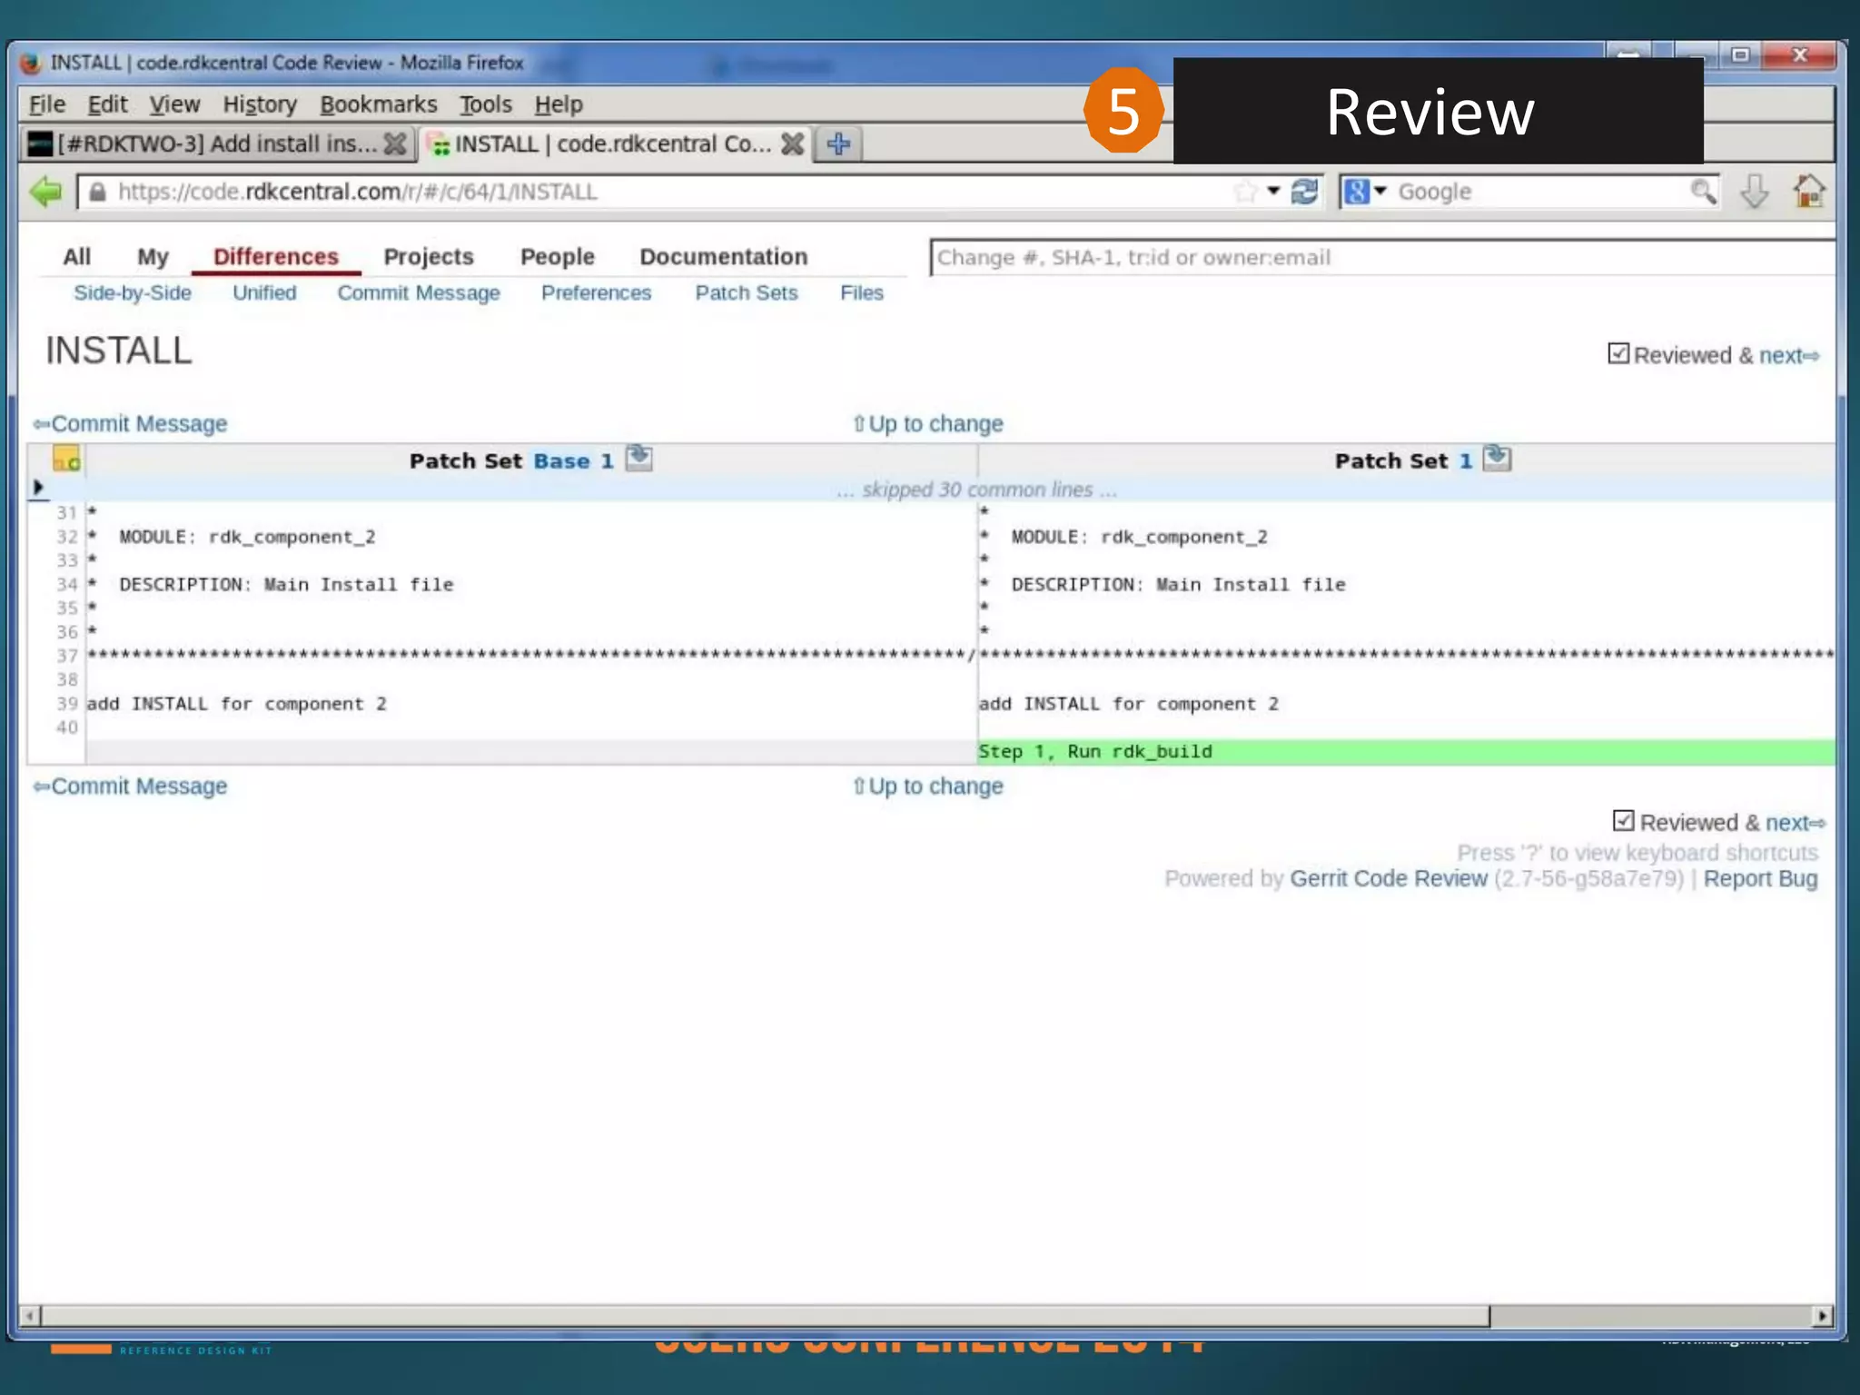Expand the skipped 30 common lines

point(976,490)
